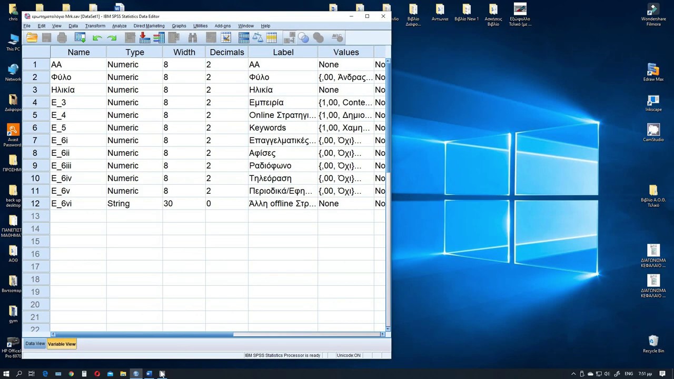
Task: Click the ENG language indicator in tray
Action: 629,374
